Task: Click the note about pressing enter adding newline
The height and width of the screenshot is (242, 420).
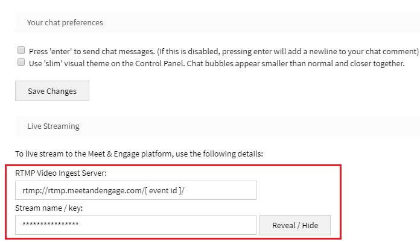Action: pyautogui.click(x=288, y=51)
